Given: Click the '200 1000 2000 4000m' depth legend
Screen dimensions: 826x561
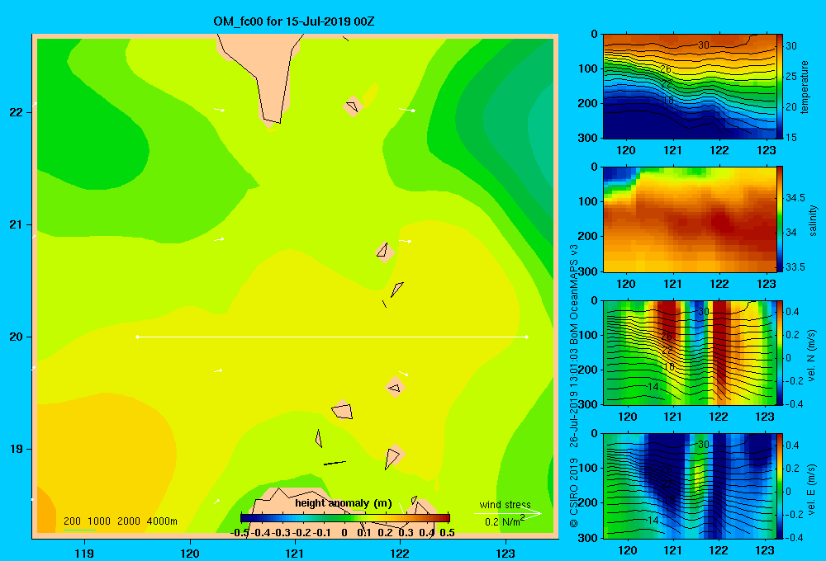Looking at the screenshot, I should [120, 521].
